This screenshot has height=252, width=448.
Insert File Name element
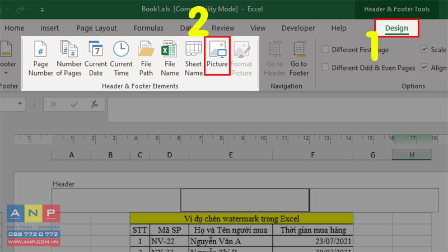click(170, 58)
